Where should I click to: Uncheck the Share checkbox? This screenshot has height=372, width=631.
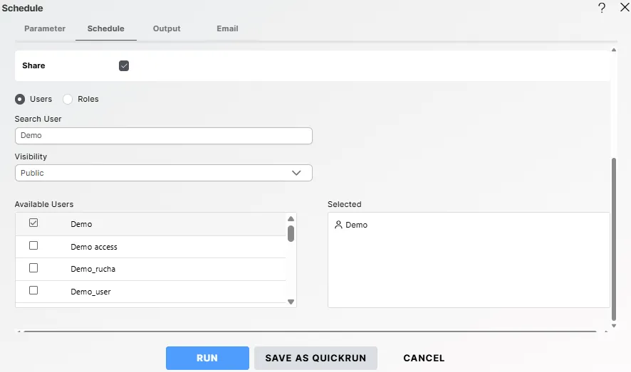(x=124, y=65)
